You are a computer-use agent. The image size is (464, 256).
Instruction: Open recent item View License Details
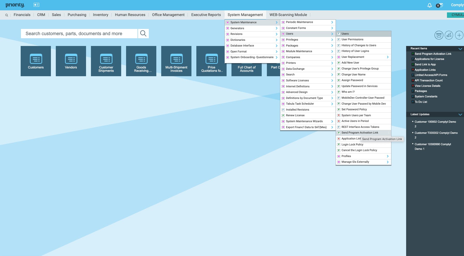coord(427,86)
